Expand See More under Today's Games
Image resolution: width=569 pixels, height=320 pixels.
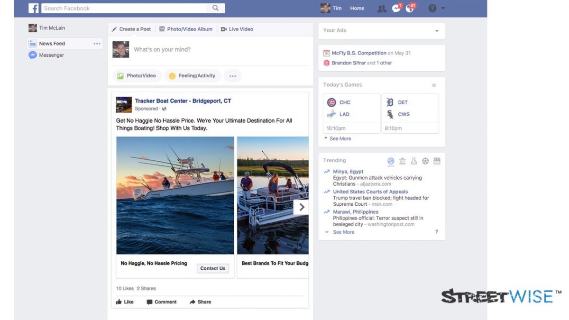340,138
